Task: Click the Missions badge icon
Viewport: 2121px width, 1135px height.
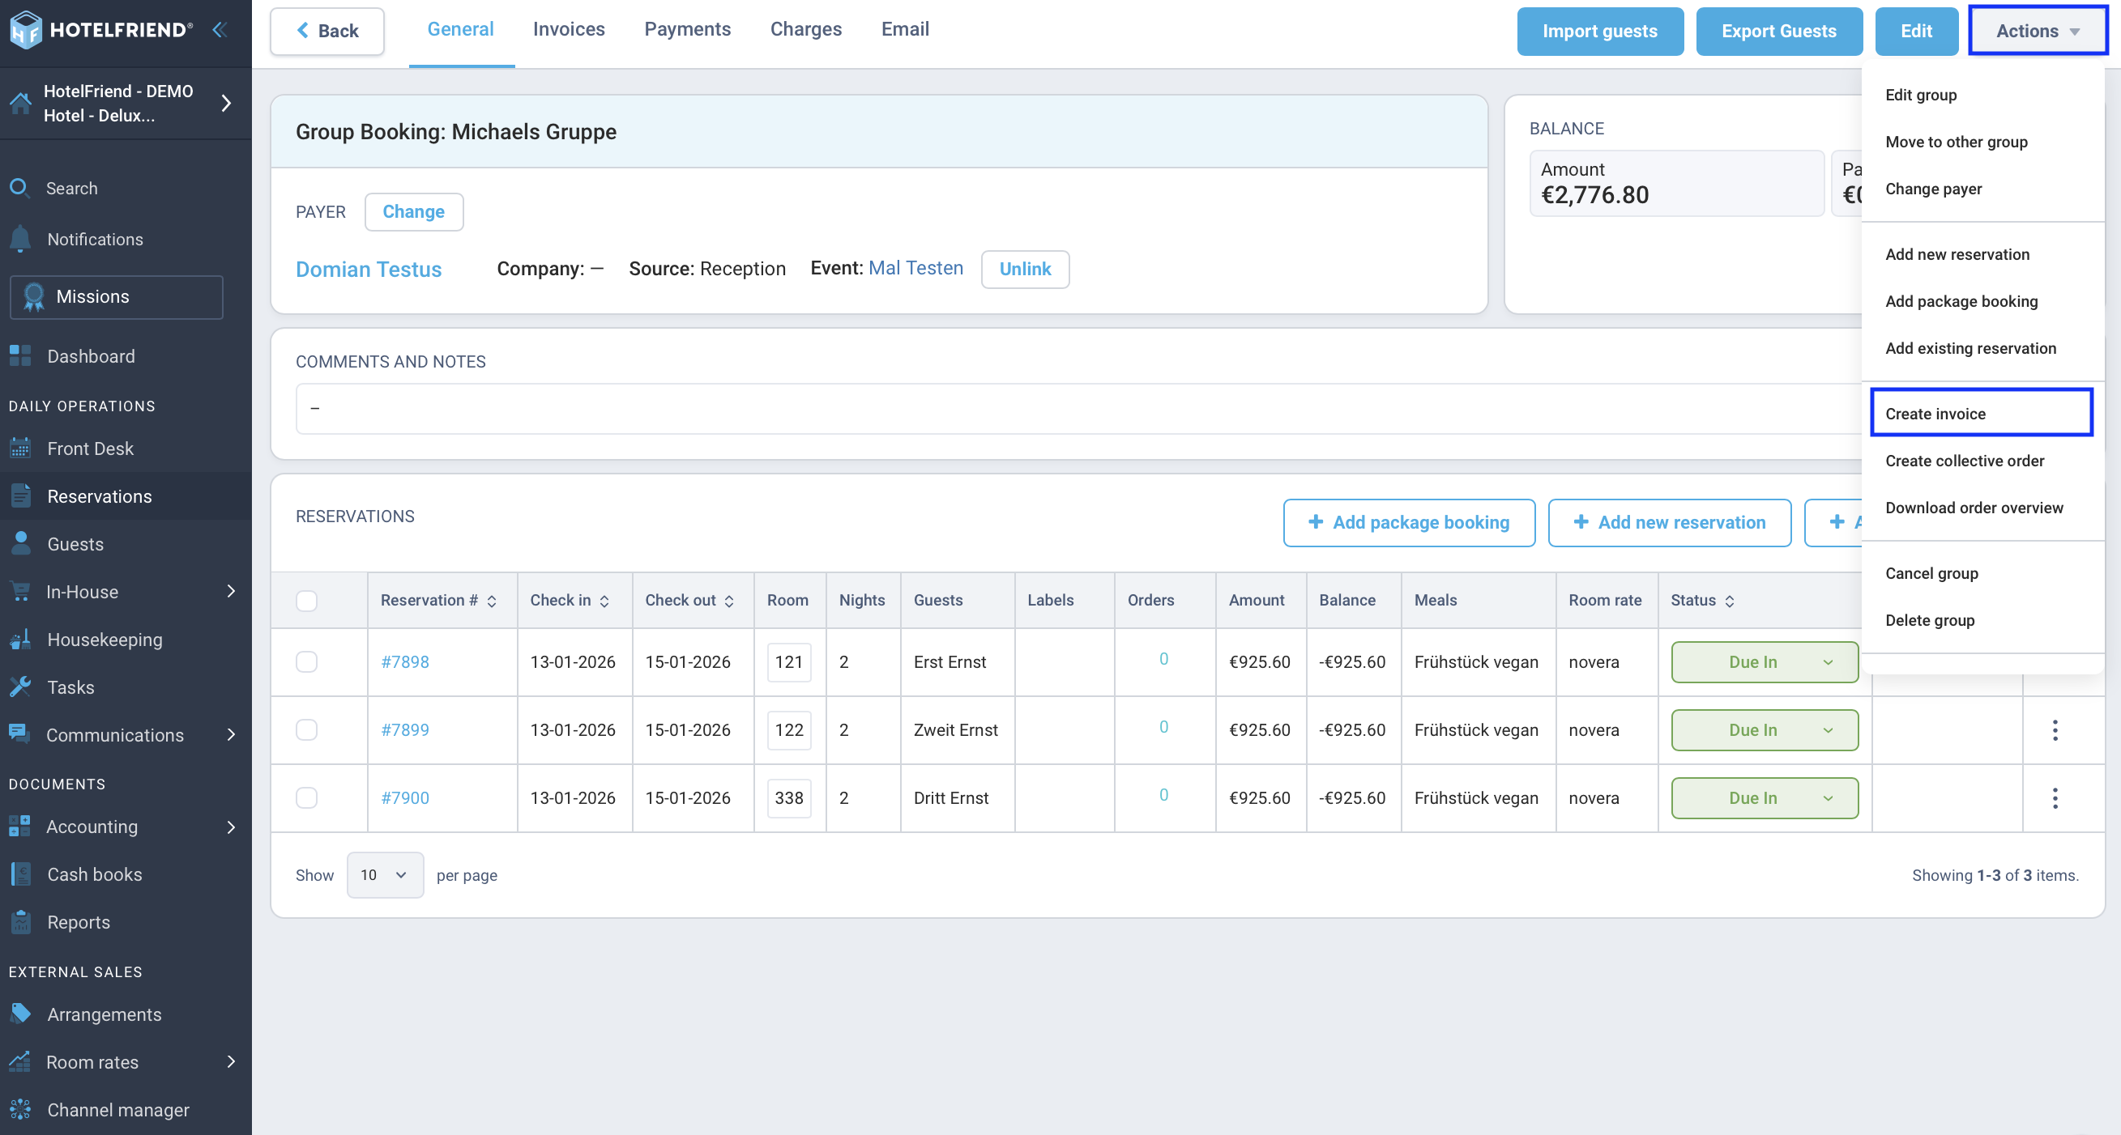Action: (34, 297)
